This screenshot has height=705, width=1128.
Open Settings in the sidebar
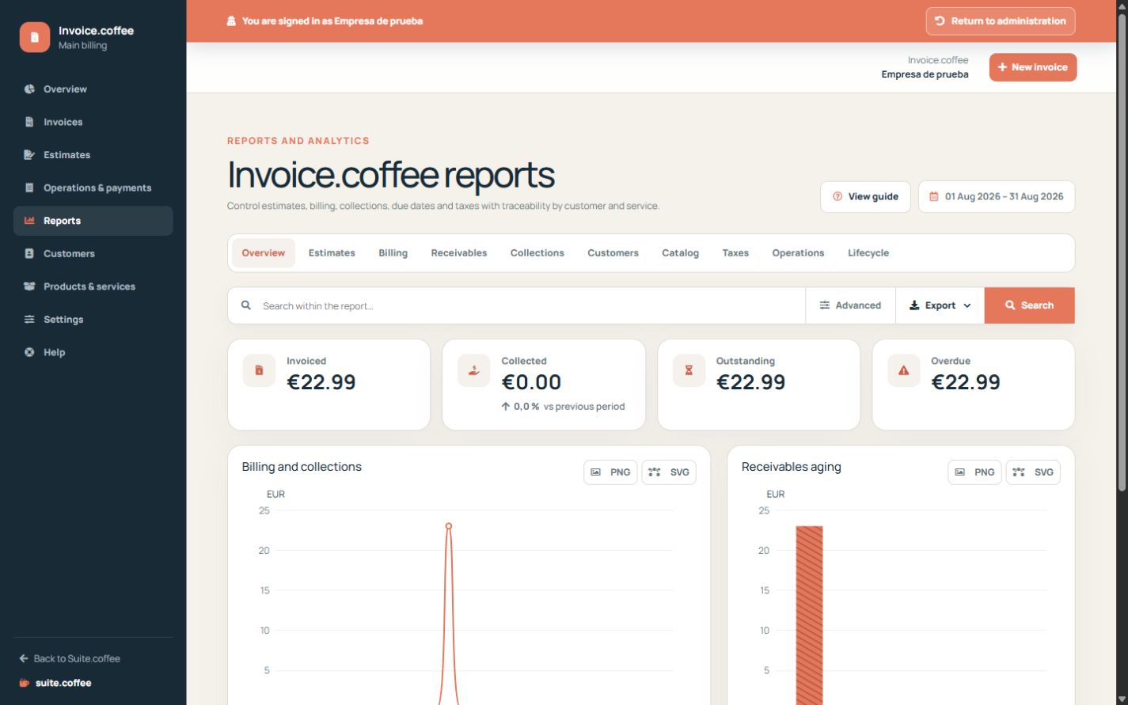coord(93,320)
